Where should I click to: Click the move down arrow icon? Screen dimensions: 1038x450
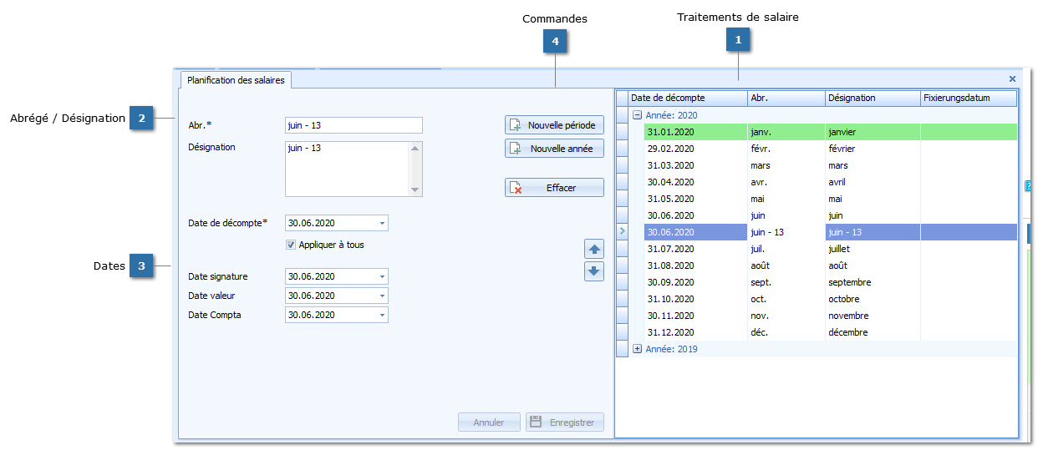pos(593,271)
